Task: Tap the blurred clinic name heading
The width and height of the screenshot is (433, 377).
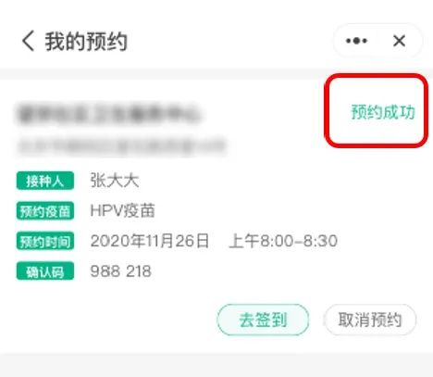Action: point(109,114)
